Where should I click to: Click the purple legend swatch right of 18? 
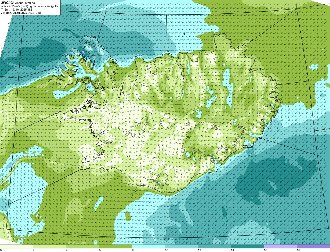tap(313, 246)
